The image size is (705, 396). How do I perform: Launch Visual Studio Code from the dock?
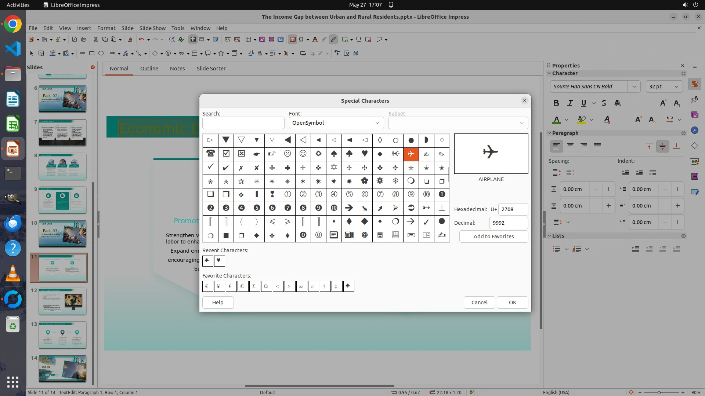pos(13,49)
